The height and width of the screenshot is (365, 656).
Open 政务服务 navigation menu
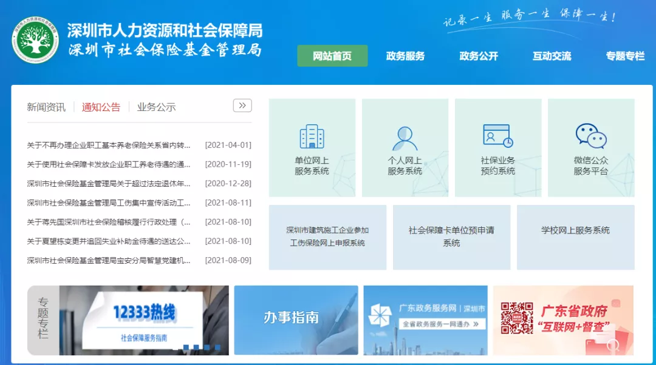coord(405,56)
